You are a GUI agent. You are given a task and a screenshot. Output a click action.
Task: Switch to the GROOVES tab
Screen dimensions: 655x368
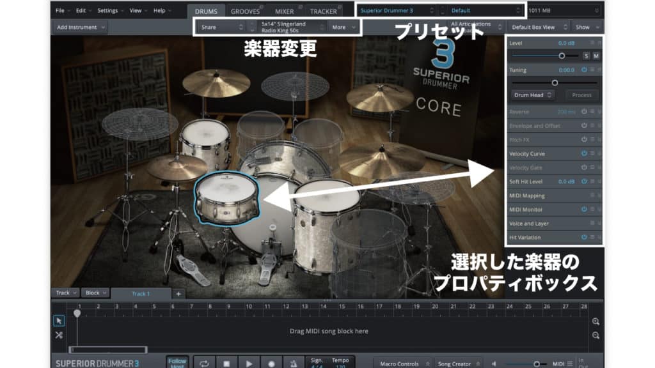coord(245,11)
